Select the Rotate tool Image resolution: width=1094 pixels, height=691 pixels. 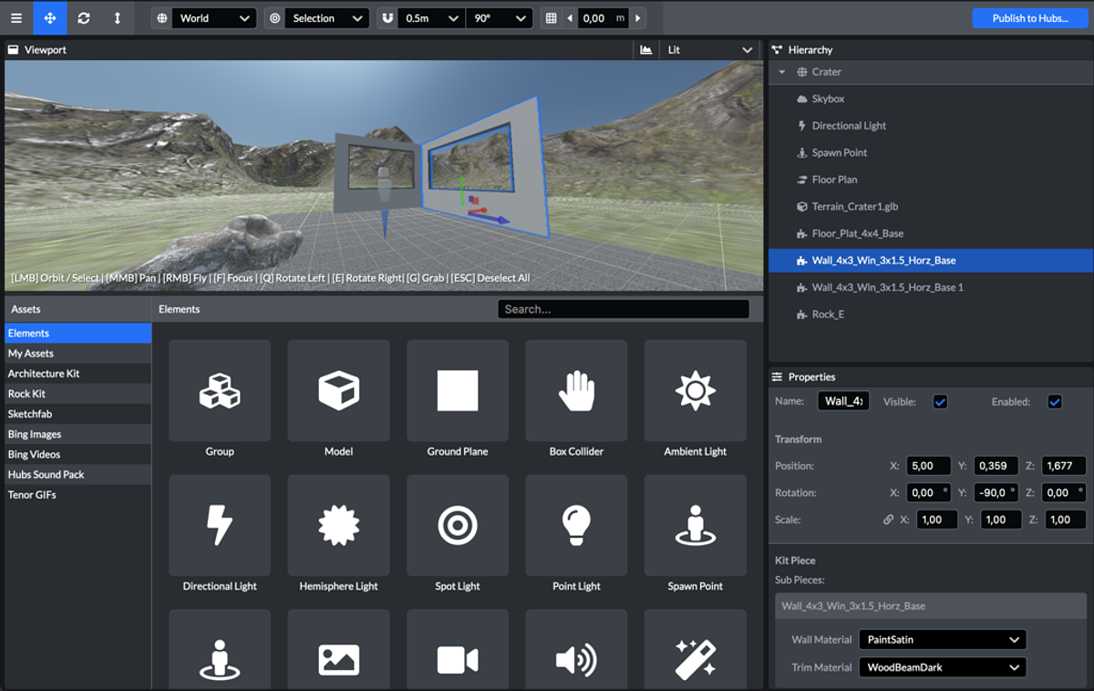coord(84,18)
